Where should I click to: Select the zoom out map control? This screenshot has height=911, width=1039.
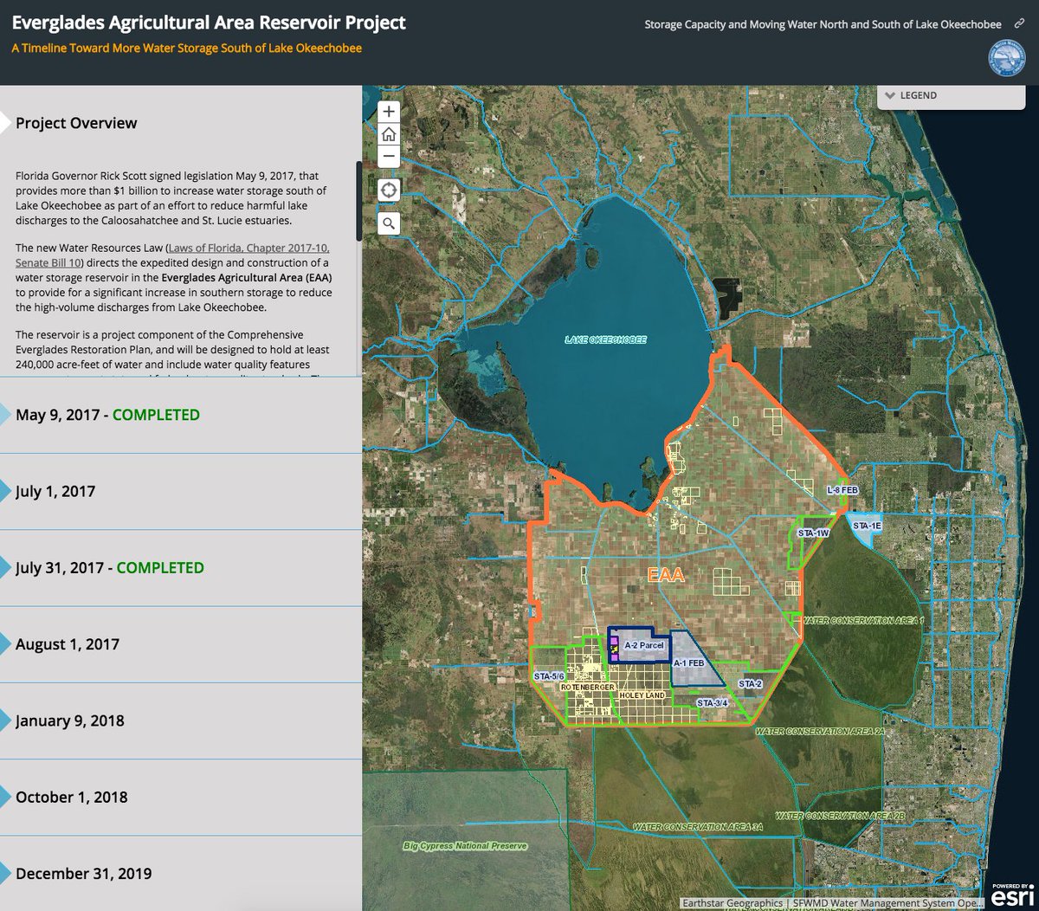coord(389,157)
